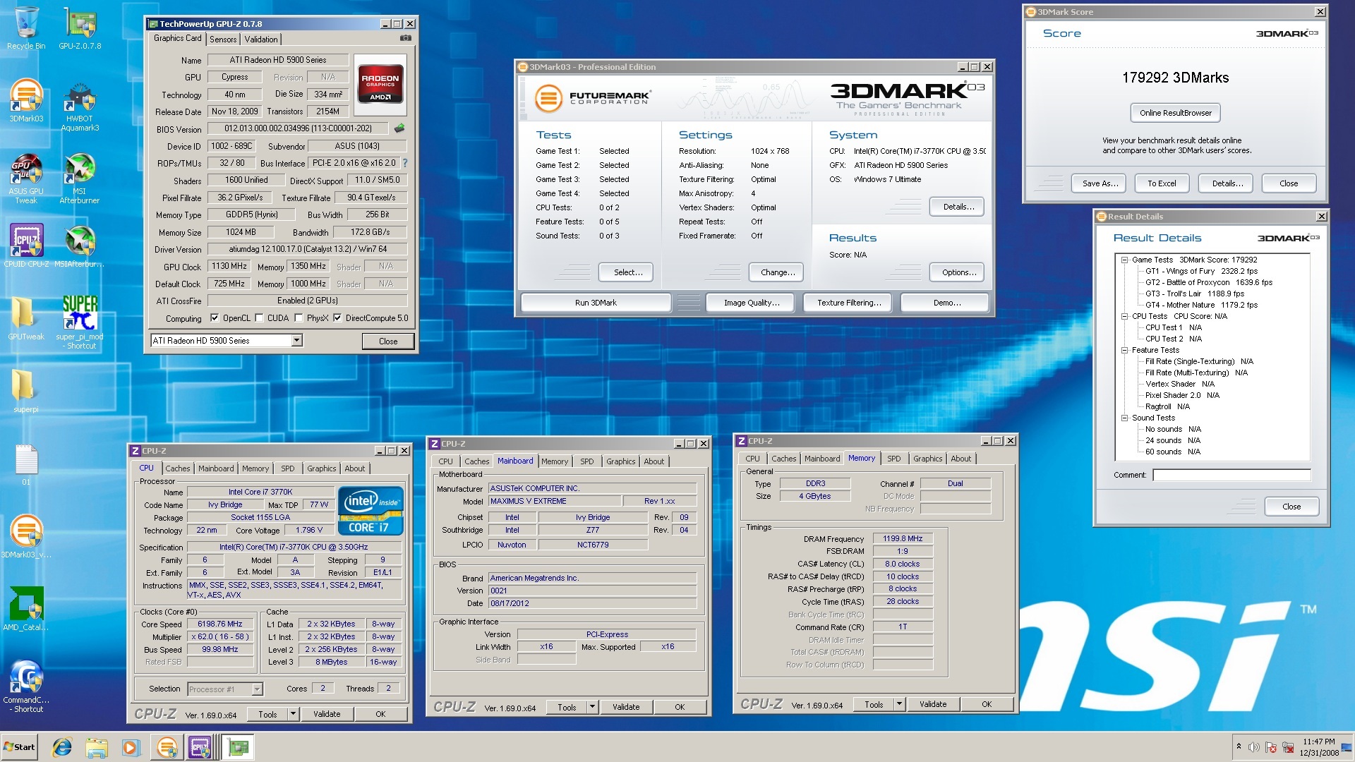Image resolution: width=1355 pixels, height=762 pixels.
Task: Launch super_pi_mod shortcut icon
Action: [x=80, y=322]
